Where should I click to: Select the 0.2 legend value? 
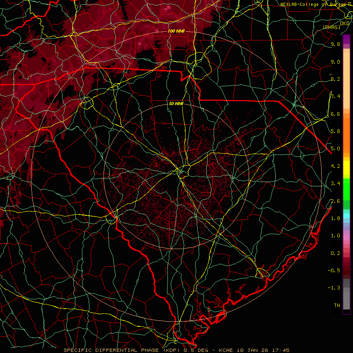tap(335, 253)
